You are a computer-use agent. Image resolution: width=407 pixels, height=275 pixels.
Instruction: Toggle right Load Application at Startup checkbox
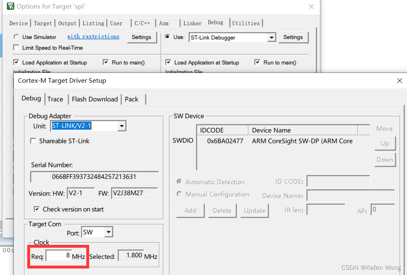(168, 62)
